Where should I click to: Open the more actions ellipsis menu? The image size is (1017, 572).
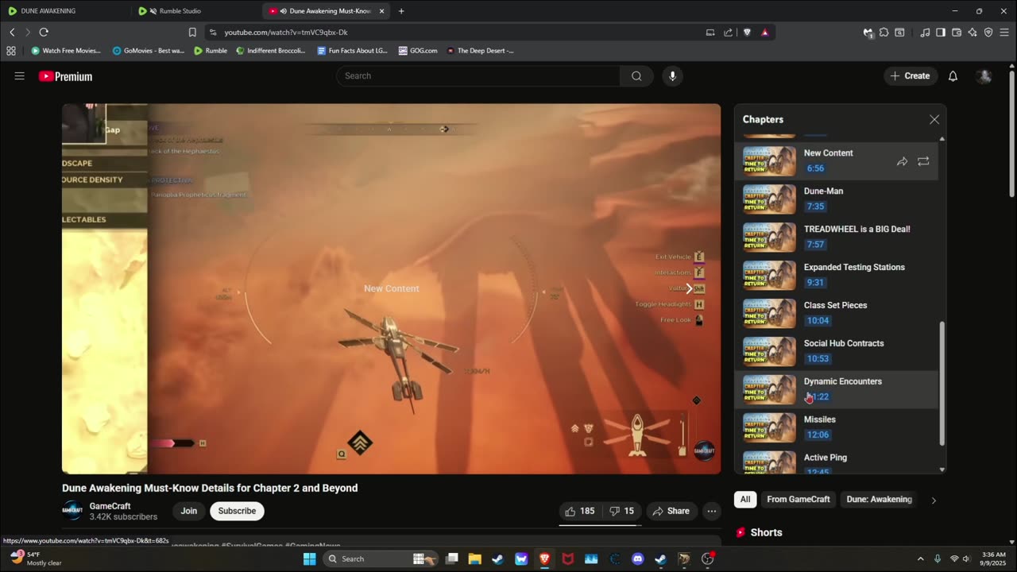[x=712, y=511]
